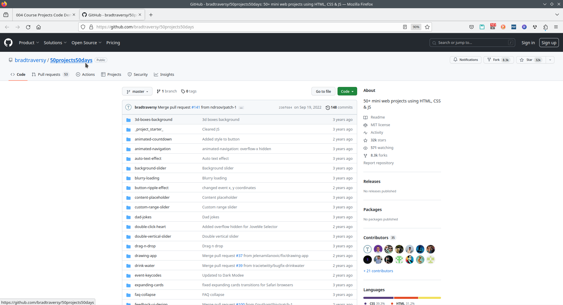563x305 pixels.
Task: Click the Sign up button
Action: point(549,43)
